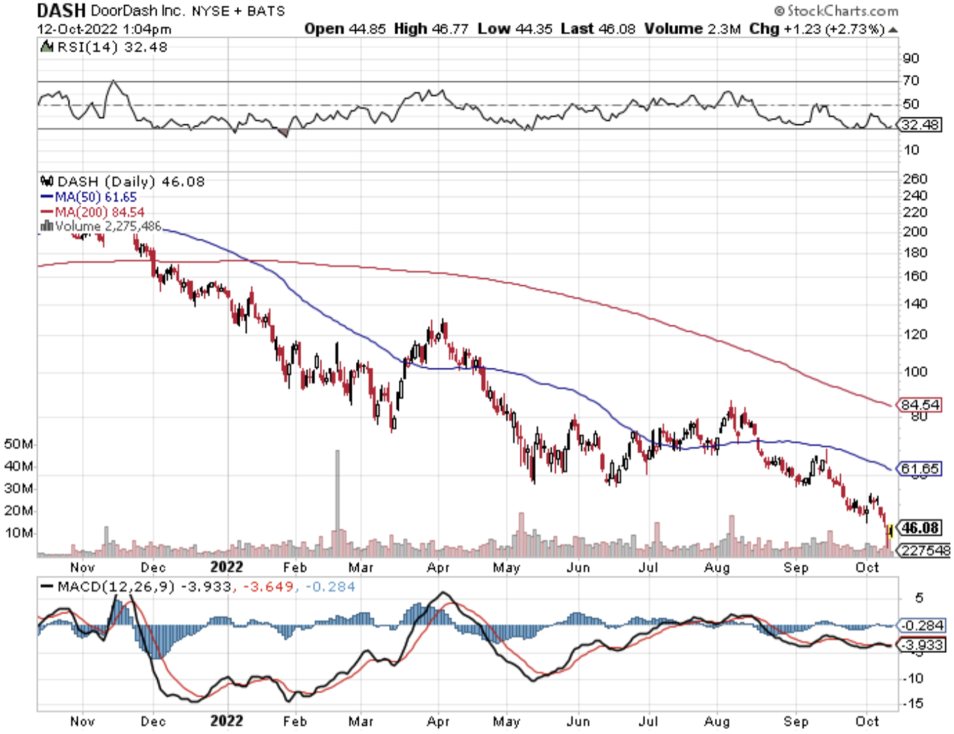The width and height of the screenshot is (954, 734).
Task: Click the volume bars icon in the legend
Action: [x=47, y=227]
